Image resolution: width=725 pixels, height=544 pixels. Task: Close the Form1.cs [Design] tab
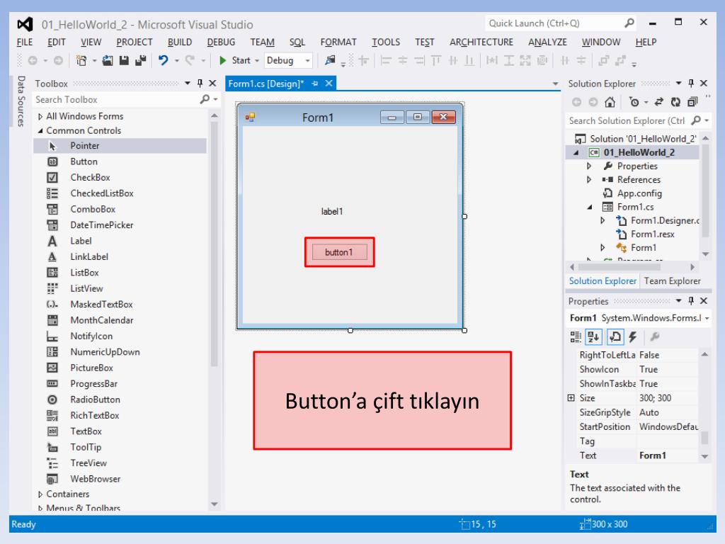click(329, 84)
